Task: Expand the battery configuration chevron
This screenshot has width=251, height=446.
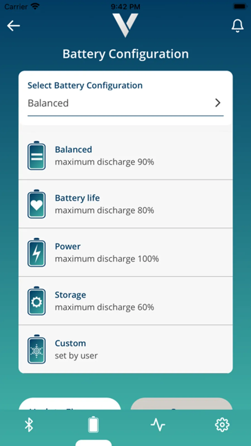Action: [218, 103]
